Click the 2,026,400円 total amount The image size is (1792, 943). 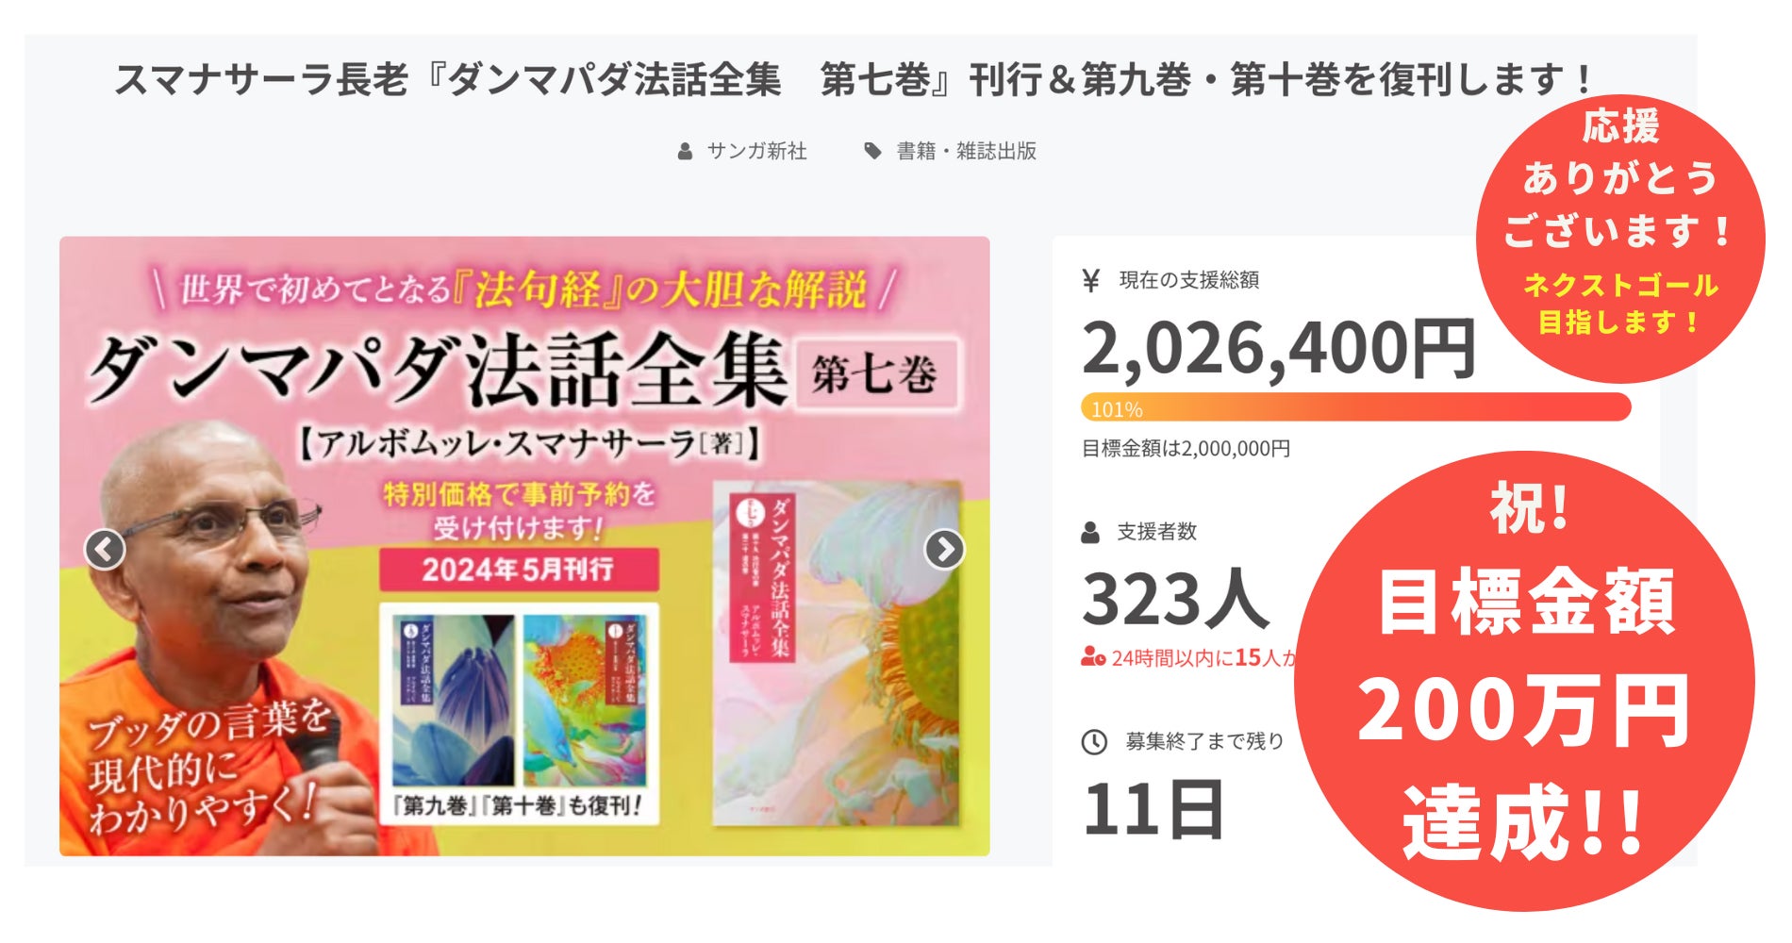pyautogui.click(x=1278, y=349)
